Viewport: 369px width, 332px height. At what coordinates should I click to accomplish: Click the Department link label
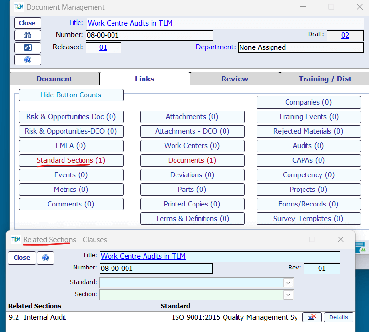(216, 47)
